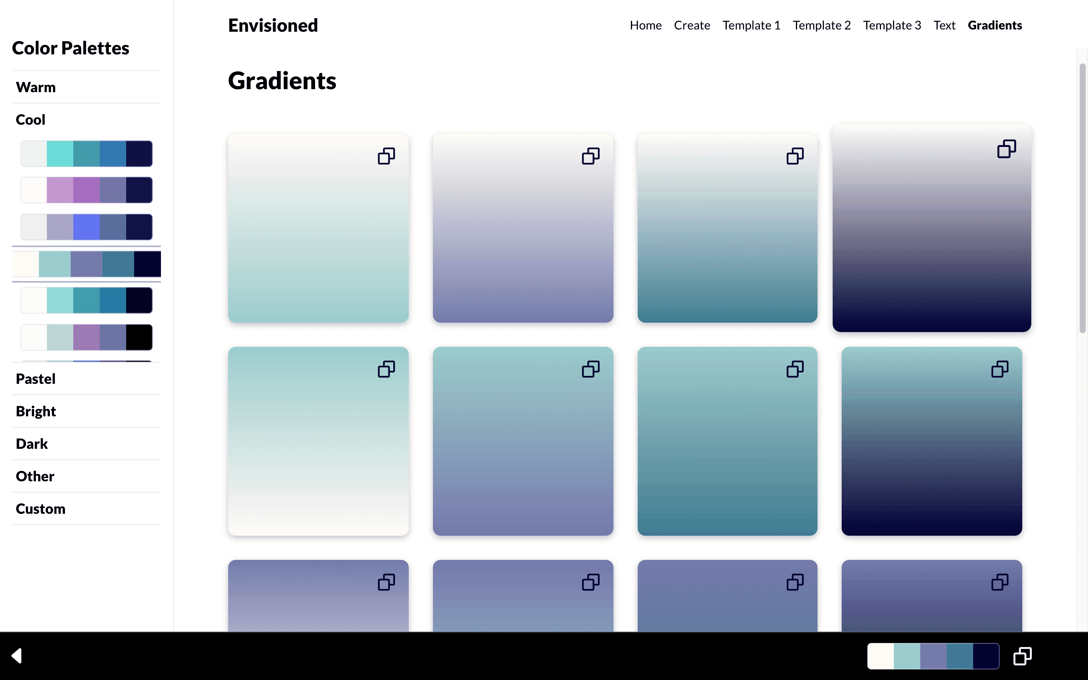Select the pink and purple Cool palette

coord(86,190)
